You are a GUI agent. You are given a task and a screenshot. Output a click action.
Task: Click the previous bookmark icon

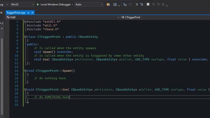coord(153,4)
